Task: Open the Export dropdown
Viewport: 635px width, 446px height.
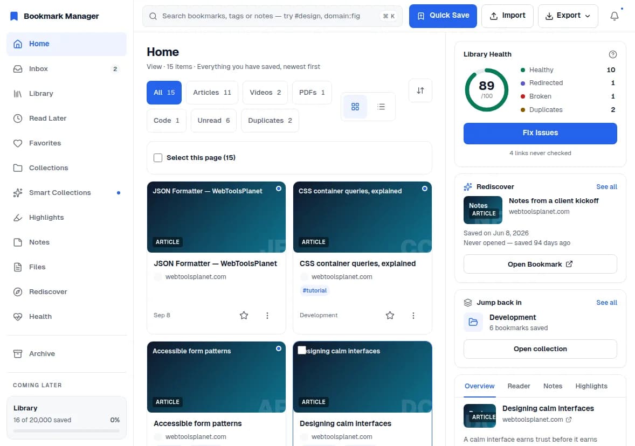Action: (568, 16)
